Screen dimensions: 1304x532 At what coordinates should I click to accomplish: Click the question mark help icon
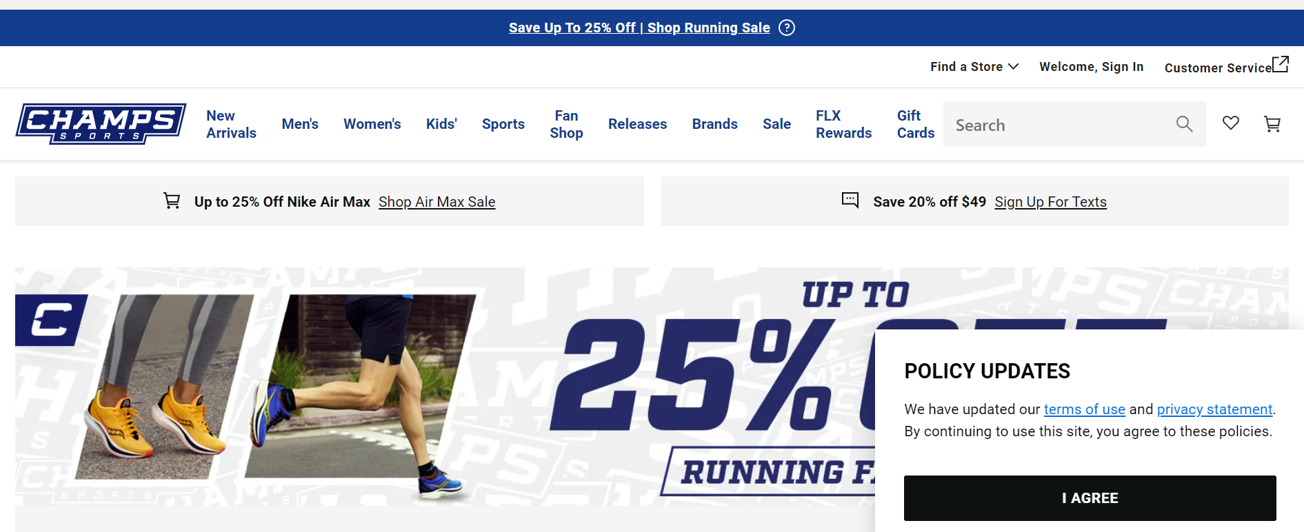tap(786, 28)
